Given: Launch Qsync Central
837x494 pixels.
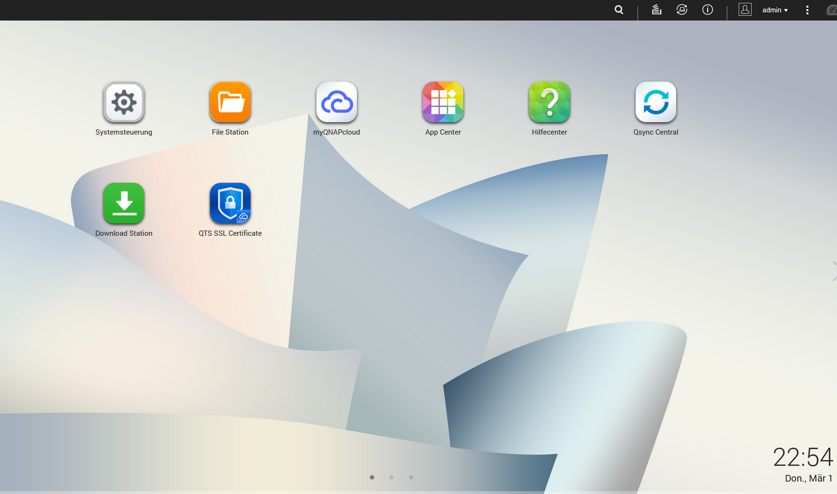Looking at the screenshot, I should (x=656, y=103).
